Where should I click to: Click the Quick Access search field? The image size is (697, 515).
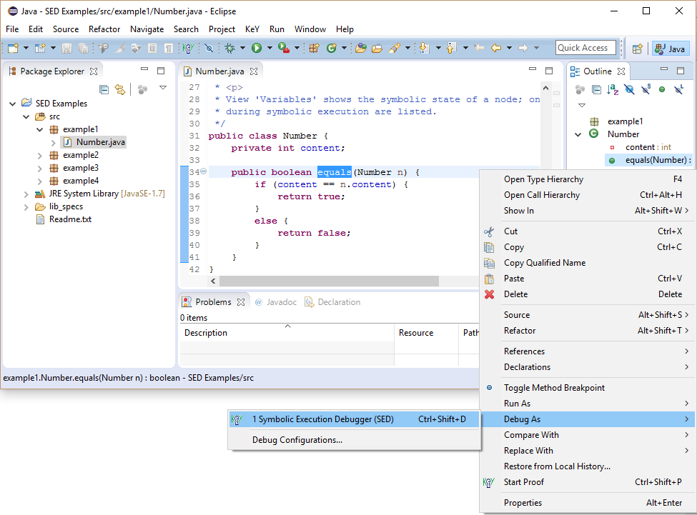585,48
